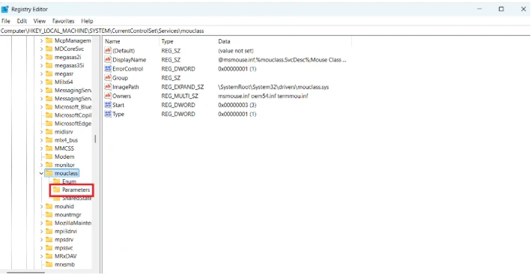Viewport: 531px width, 275px height.
Task: Click the folder icon beside mouhid key
Action: point(49,207)
